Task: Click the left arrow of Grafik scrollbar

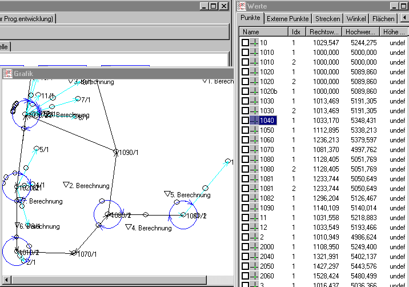Action: (6, 280)
